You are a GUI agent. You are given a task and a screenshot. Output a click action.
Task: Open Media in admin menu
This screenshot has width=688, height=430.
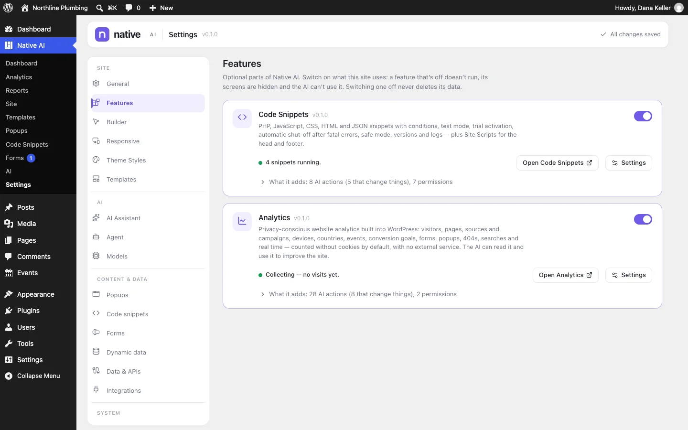click(38, 224)
